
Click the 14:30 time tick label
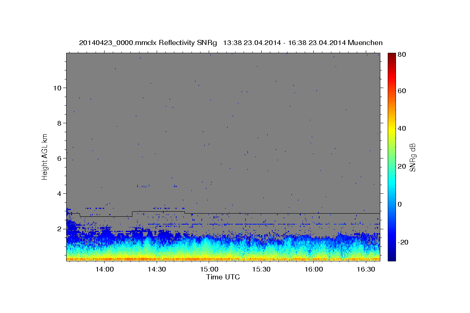click(x=157, y=270)
